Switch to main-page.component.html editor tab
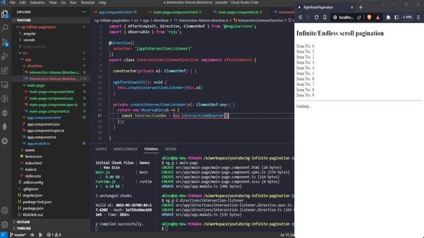The image size is (424, 238). pos(175,12)
